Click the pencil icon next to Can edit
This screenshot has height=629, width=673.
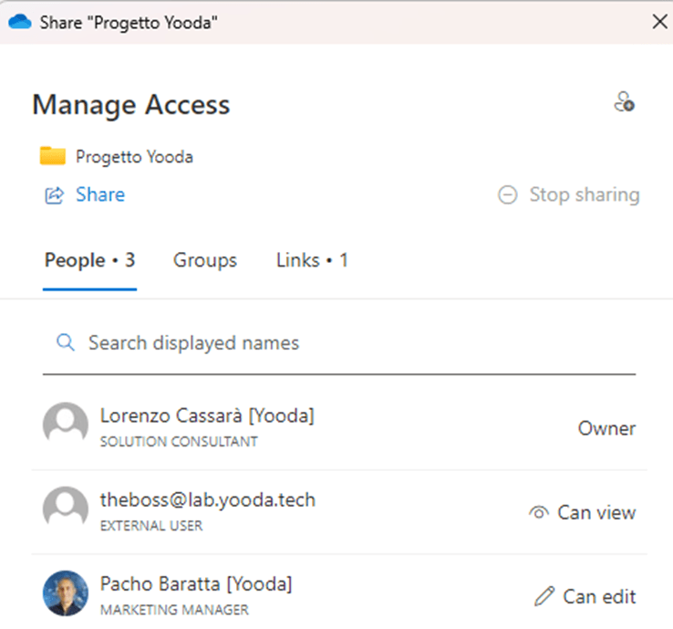tap(544, 596)
